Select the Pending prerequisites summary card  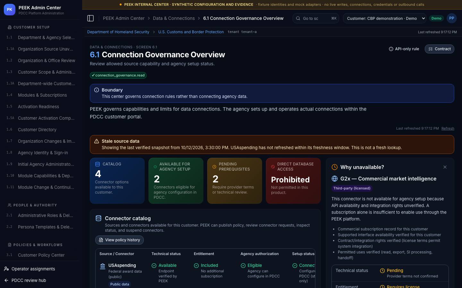point(235,181)
